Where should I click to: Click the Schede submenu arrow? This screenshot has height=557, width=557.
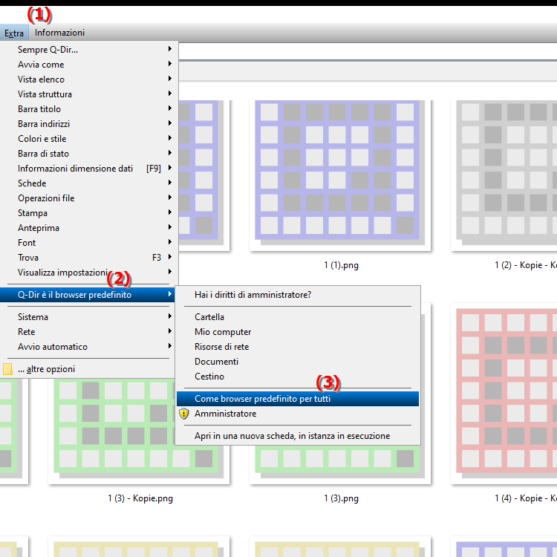coord(170,183)
